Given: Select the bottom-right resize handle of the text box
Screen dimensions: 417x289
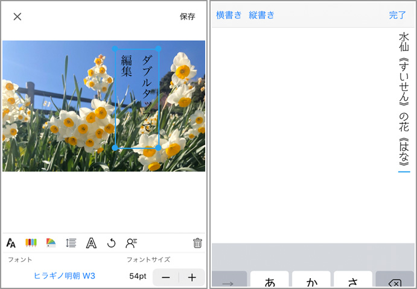Looking at the screenshot, I should click(158, 148).
